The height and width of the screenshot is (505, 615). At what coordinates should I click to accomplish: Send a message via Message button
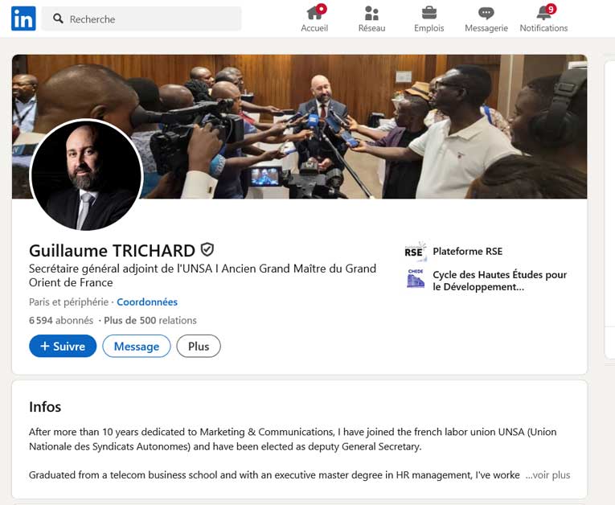pos(137,346)
